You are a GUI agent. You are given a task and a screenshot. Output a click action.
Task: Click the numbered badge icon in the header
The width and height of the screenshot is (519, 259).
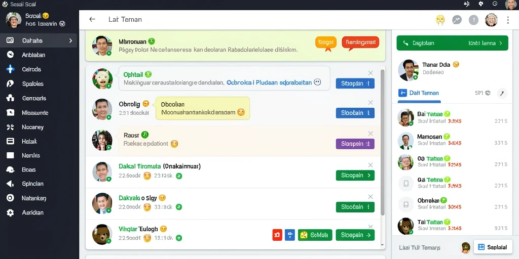(474, 20)
